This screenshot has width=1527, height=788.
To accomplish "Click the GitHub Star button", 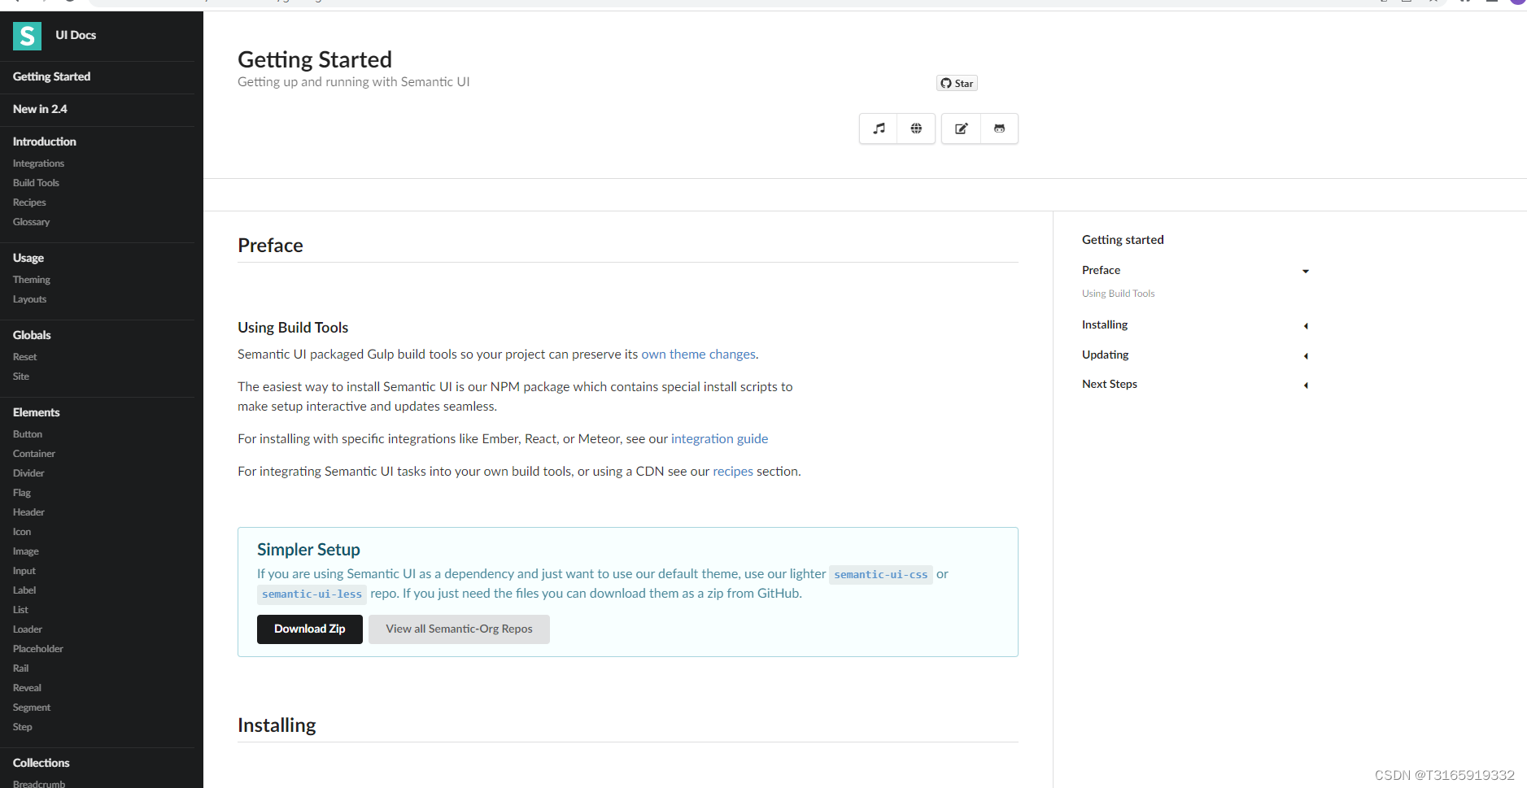I will (x=957, y=83).
